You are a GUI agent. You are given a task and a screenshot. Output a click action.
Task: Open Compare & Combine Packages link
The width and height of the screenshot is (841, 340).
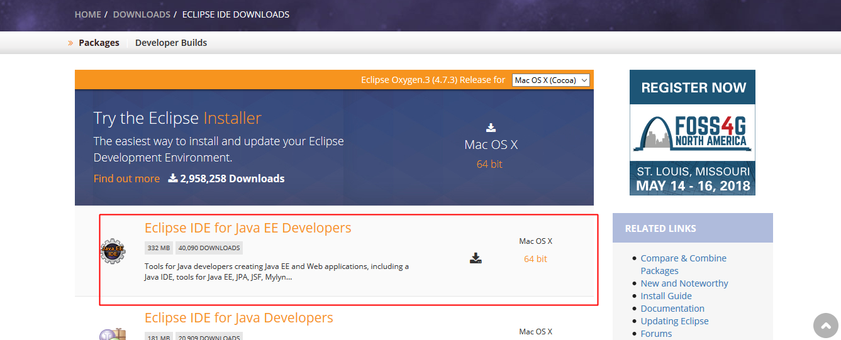[x=683, y=265]
